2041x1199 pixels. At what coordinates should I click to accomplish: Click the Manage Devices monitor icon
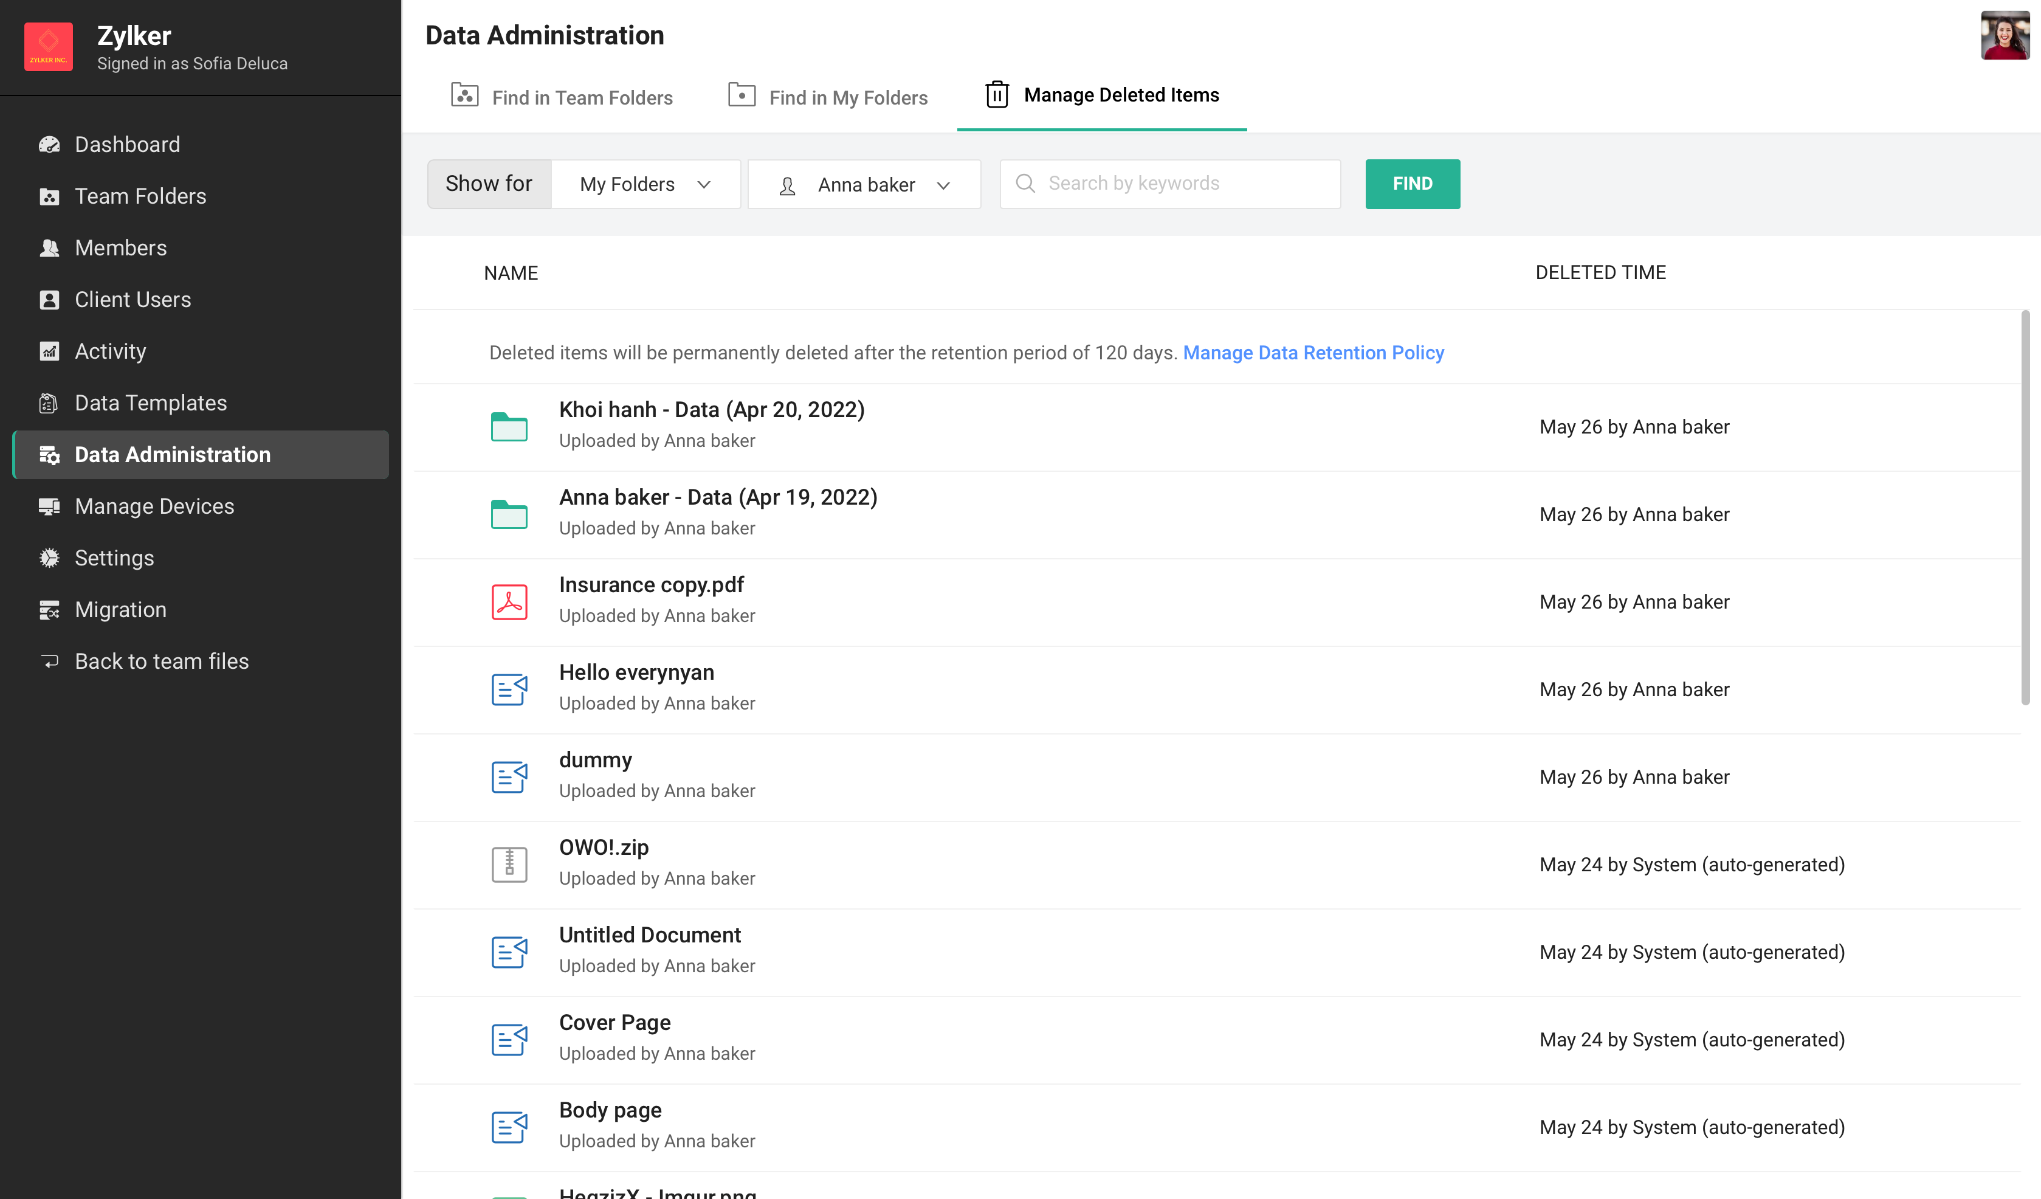49,506
